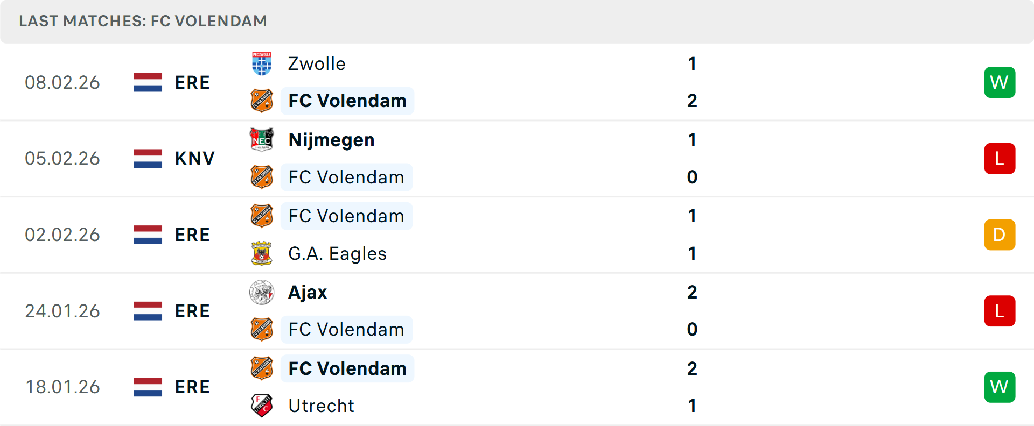1034x426 pixels.
Task: Click the green W result indicator for Utrecht match
Action: click(1000, 387)
